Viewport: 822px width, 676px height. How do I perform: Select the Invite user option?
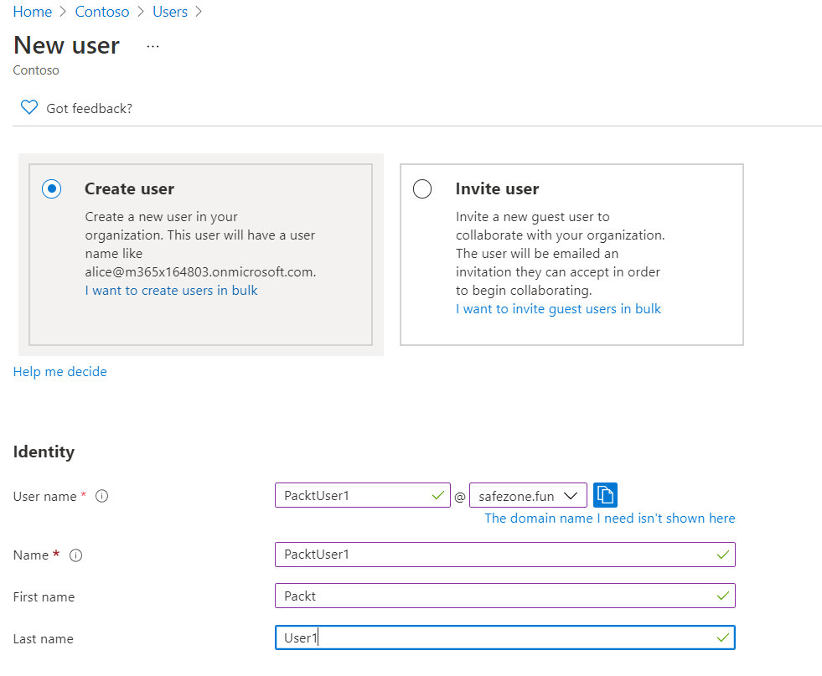[422, 188]
